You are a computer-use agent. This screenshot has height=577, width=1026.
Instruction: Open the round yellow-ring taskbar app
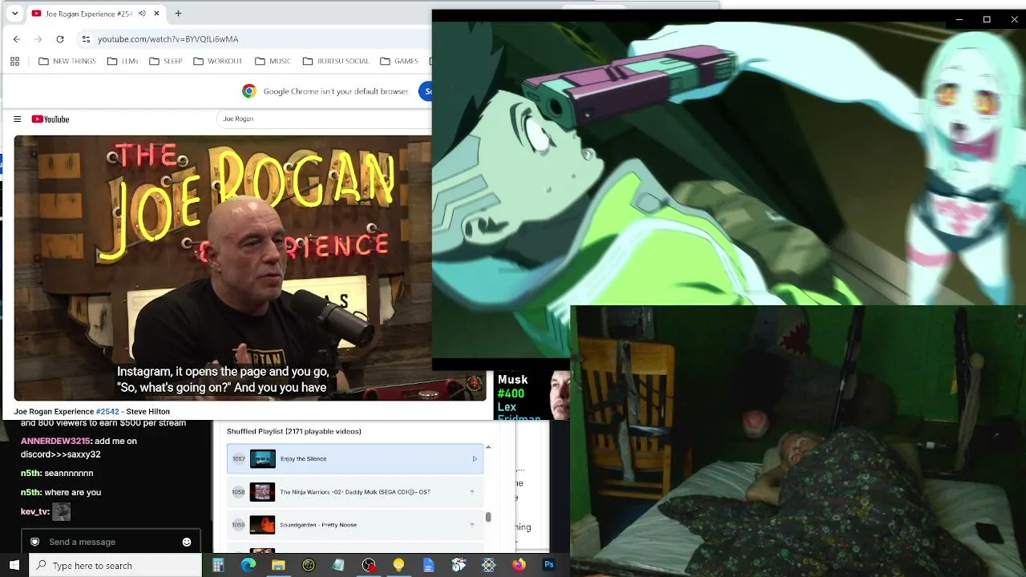pyautogui.click(x=309, y=565)
